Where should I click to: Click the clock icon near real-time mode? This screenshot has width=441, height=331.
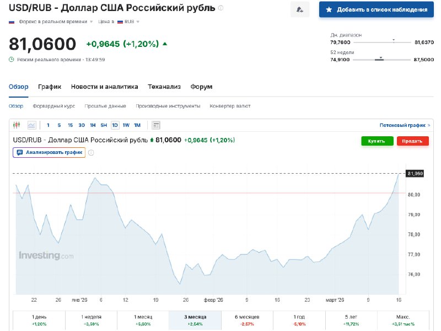coord(12,60)
